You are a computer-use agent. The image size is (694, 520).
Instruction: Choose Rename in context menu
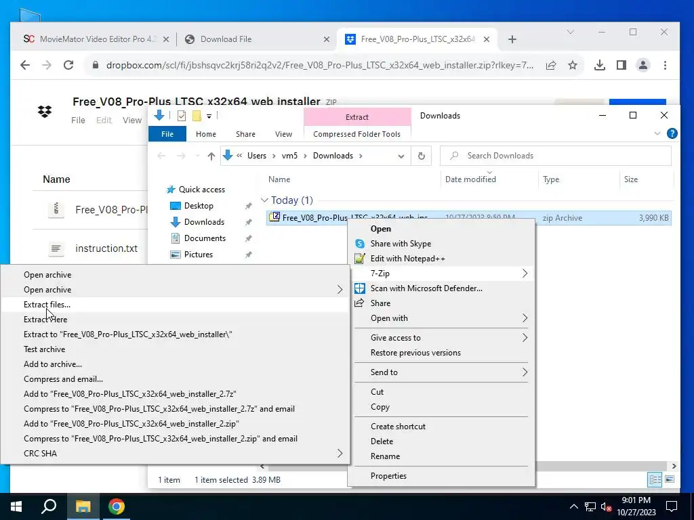443,456
